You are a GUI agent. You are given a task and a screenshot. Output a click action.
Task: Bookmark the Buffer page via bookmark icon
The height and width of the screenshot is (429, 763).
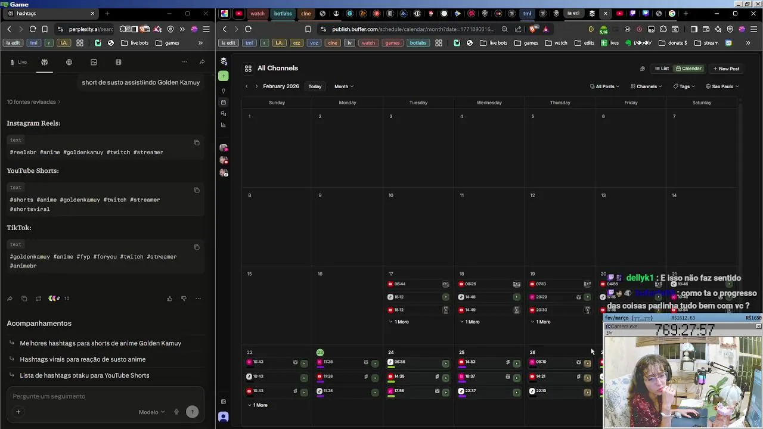point(308,29)
